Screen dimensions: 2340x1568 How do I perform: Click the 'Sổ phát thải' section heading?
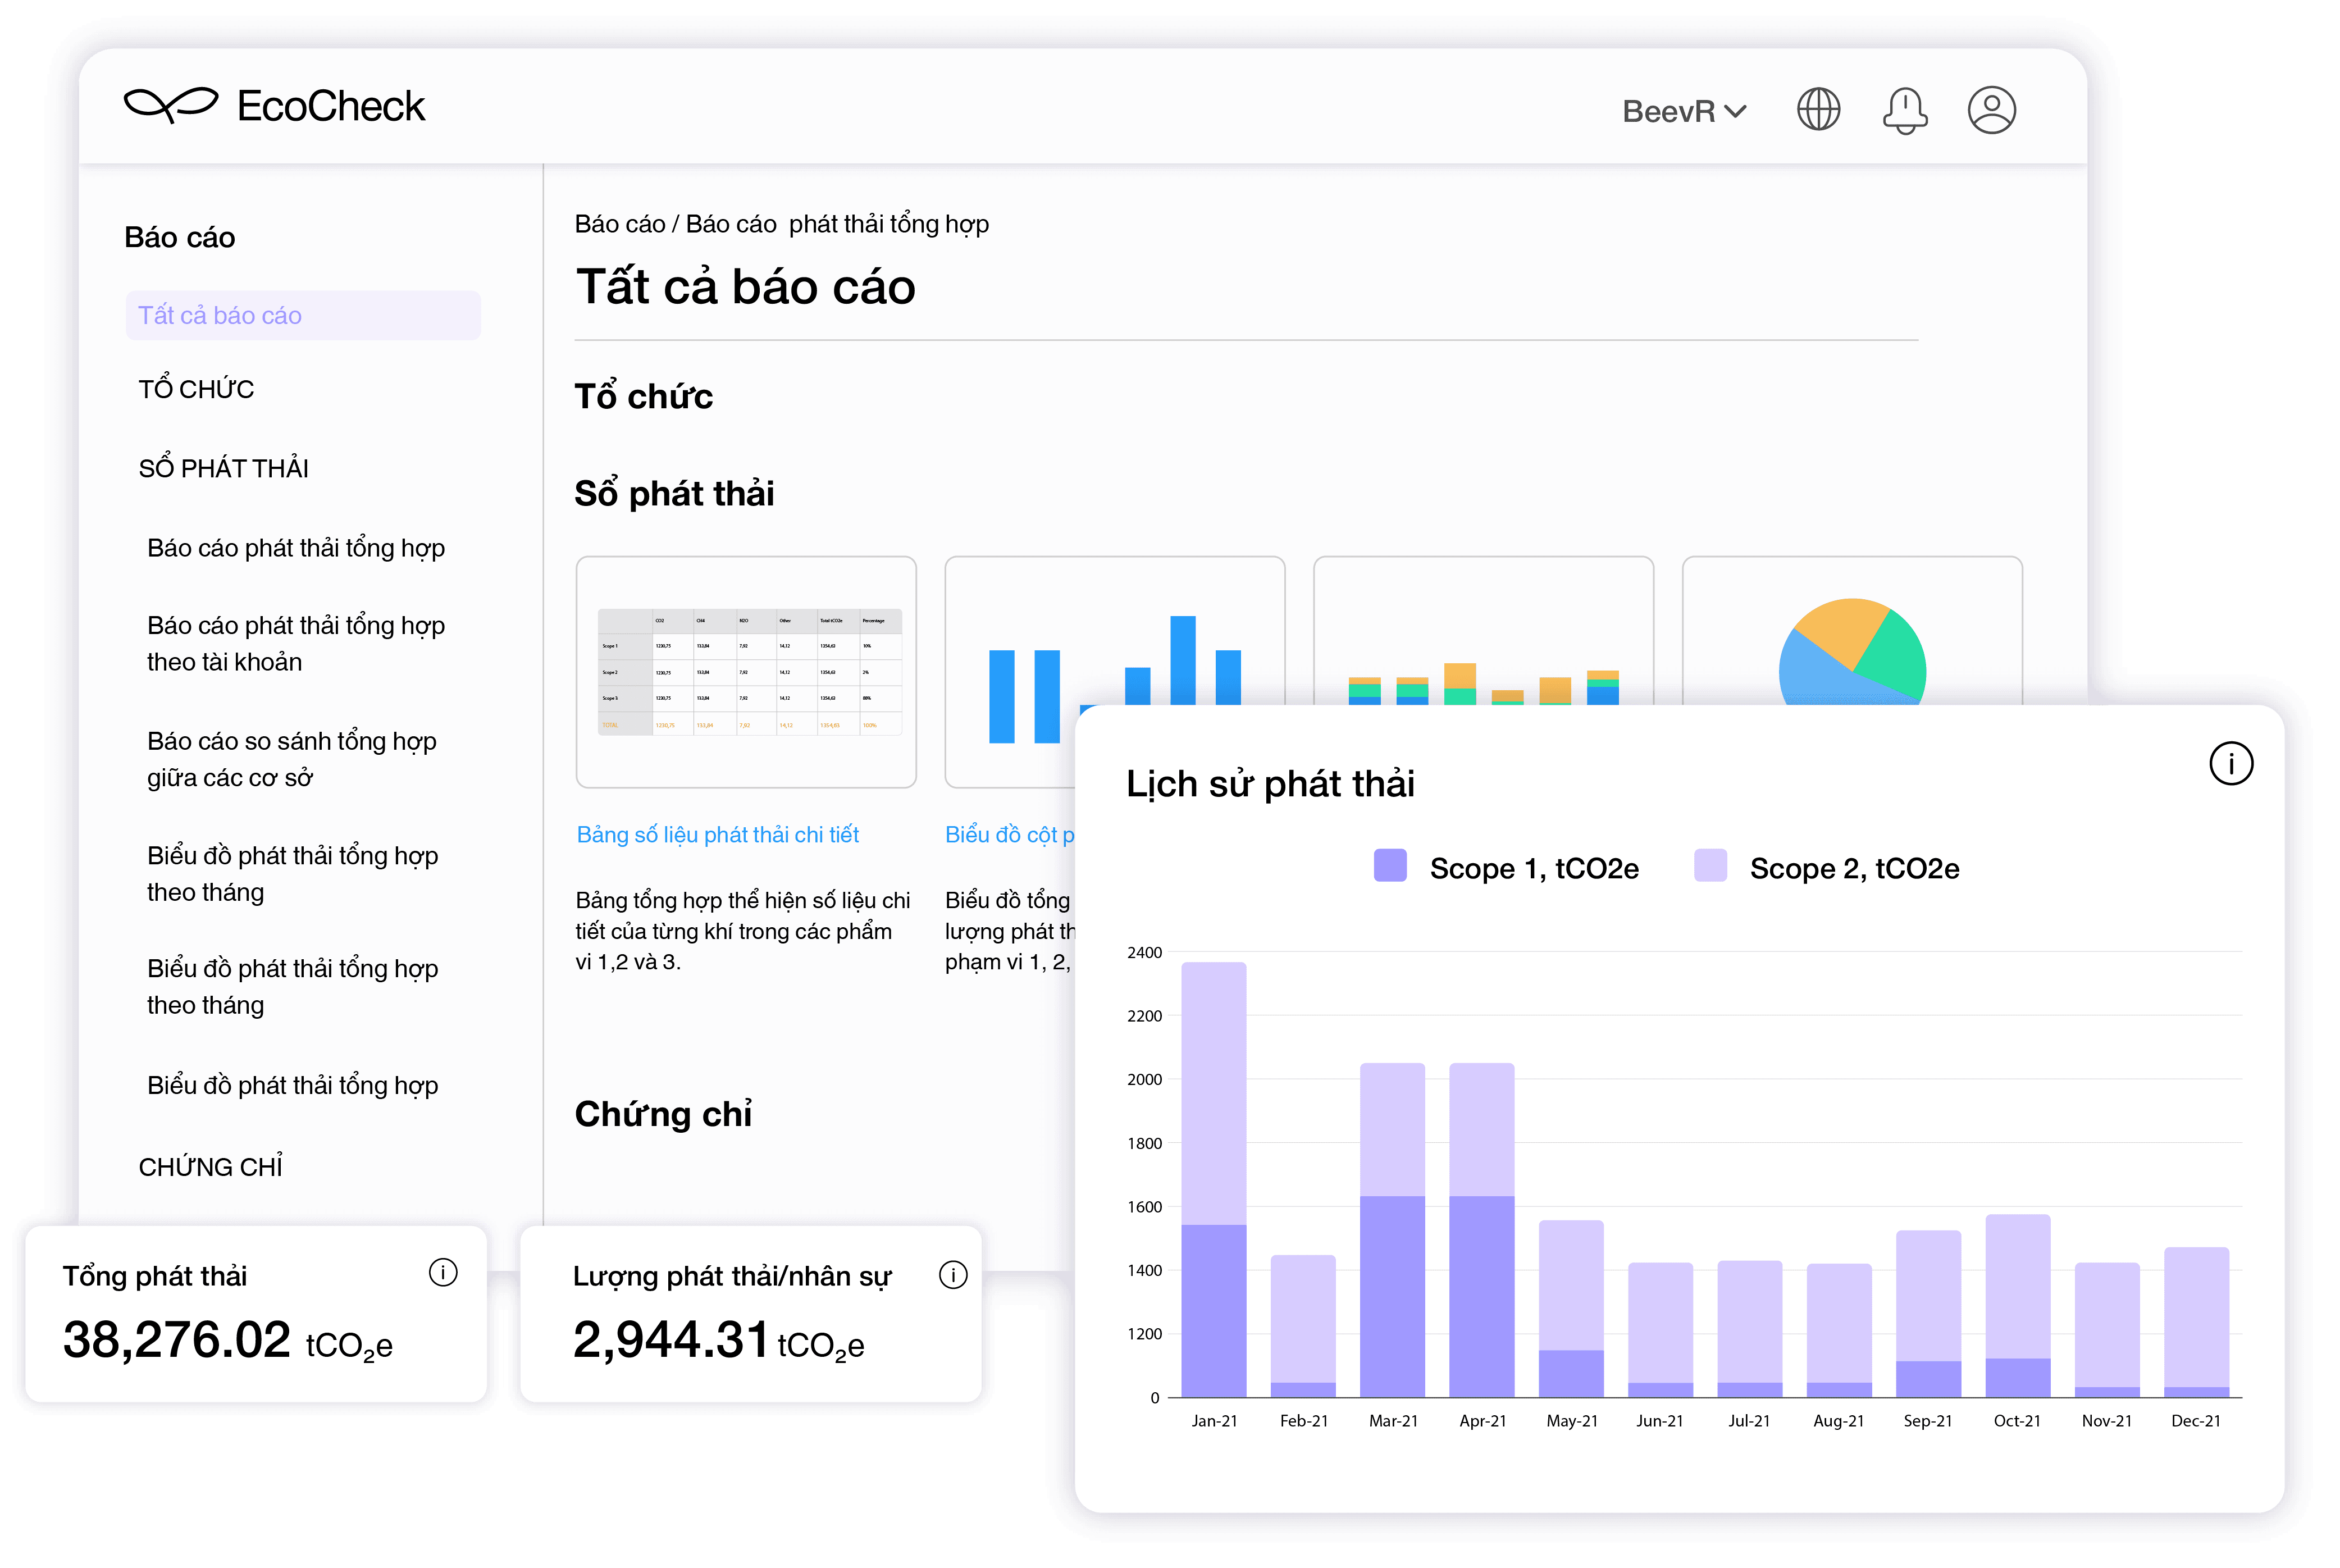674,493
